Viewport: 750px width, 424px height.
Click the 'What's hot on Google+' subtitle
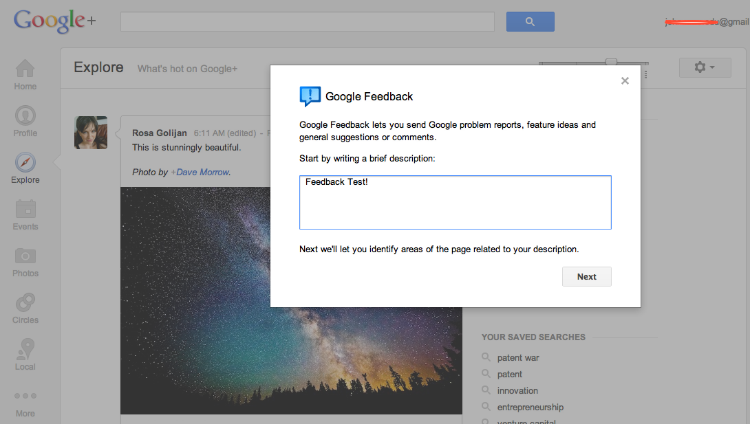point(187,69)
